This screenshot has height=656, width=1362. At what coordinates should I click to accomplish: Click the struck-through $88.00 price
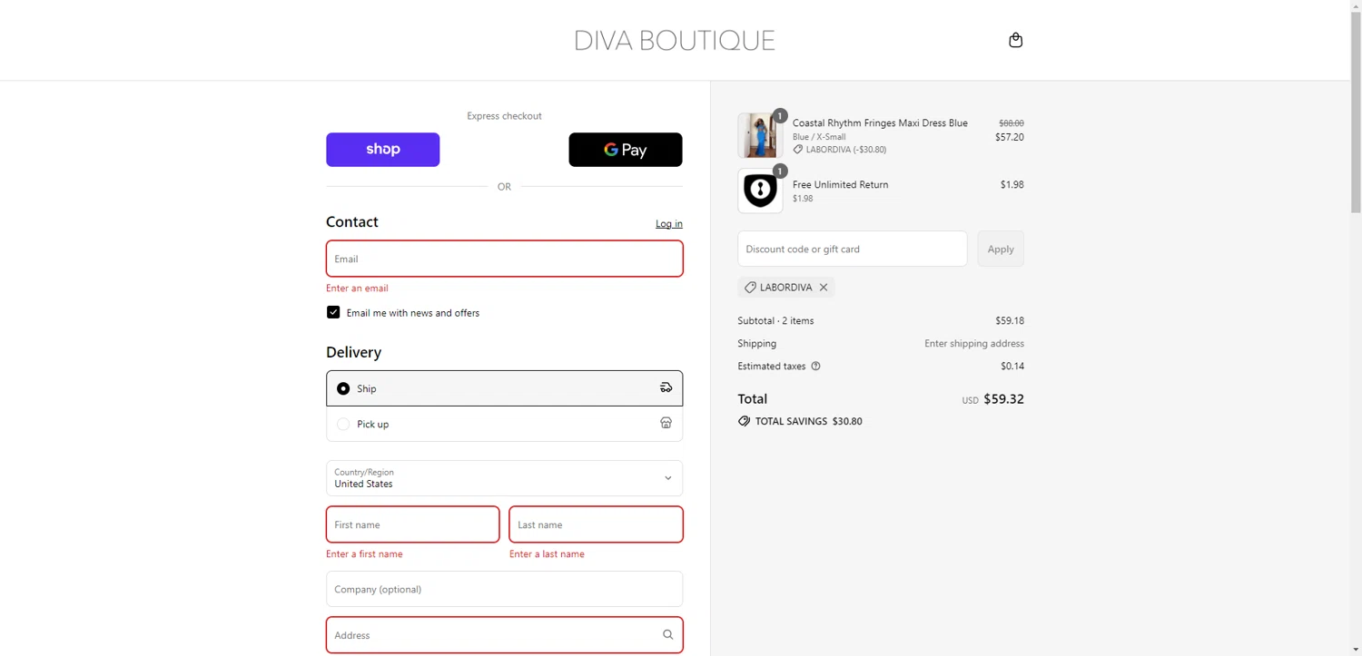click(1012, 123)
